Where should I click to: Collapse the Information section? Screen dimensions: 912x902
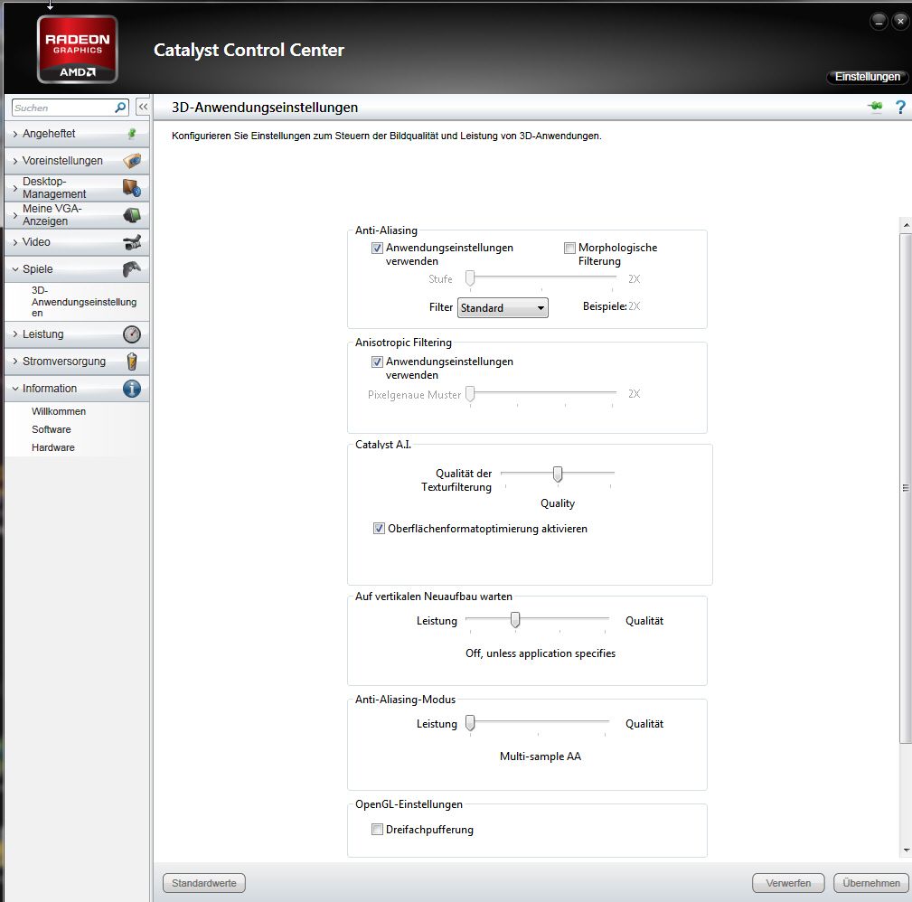click(15, 389)
